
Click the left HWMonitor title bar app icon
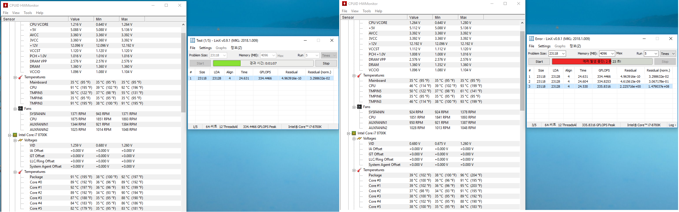coord(5,5)
